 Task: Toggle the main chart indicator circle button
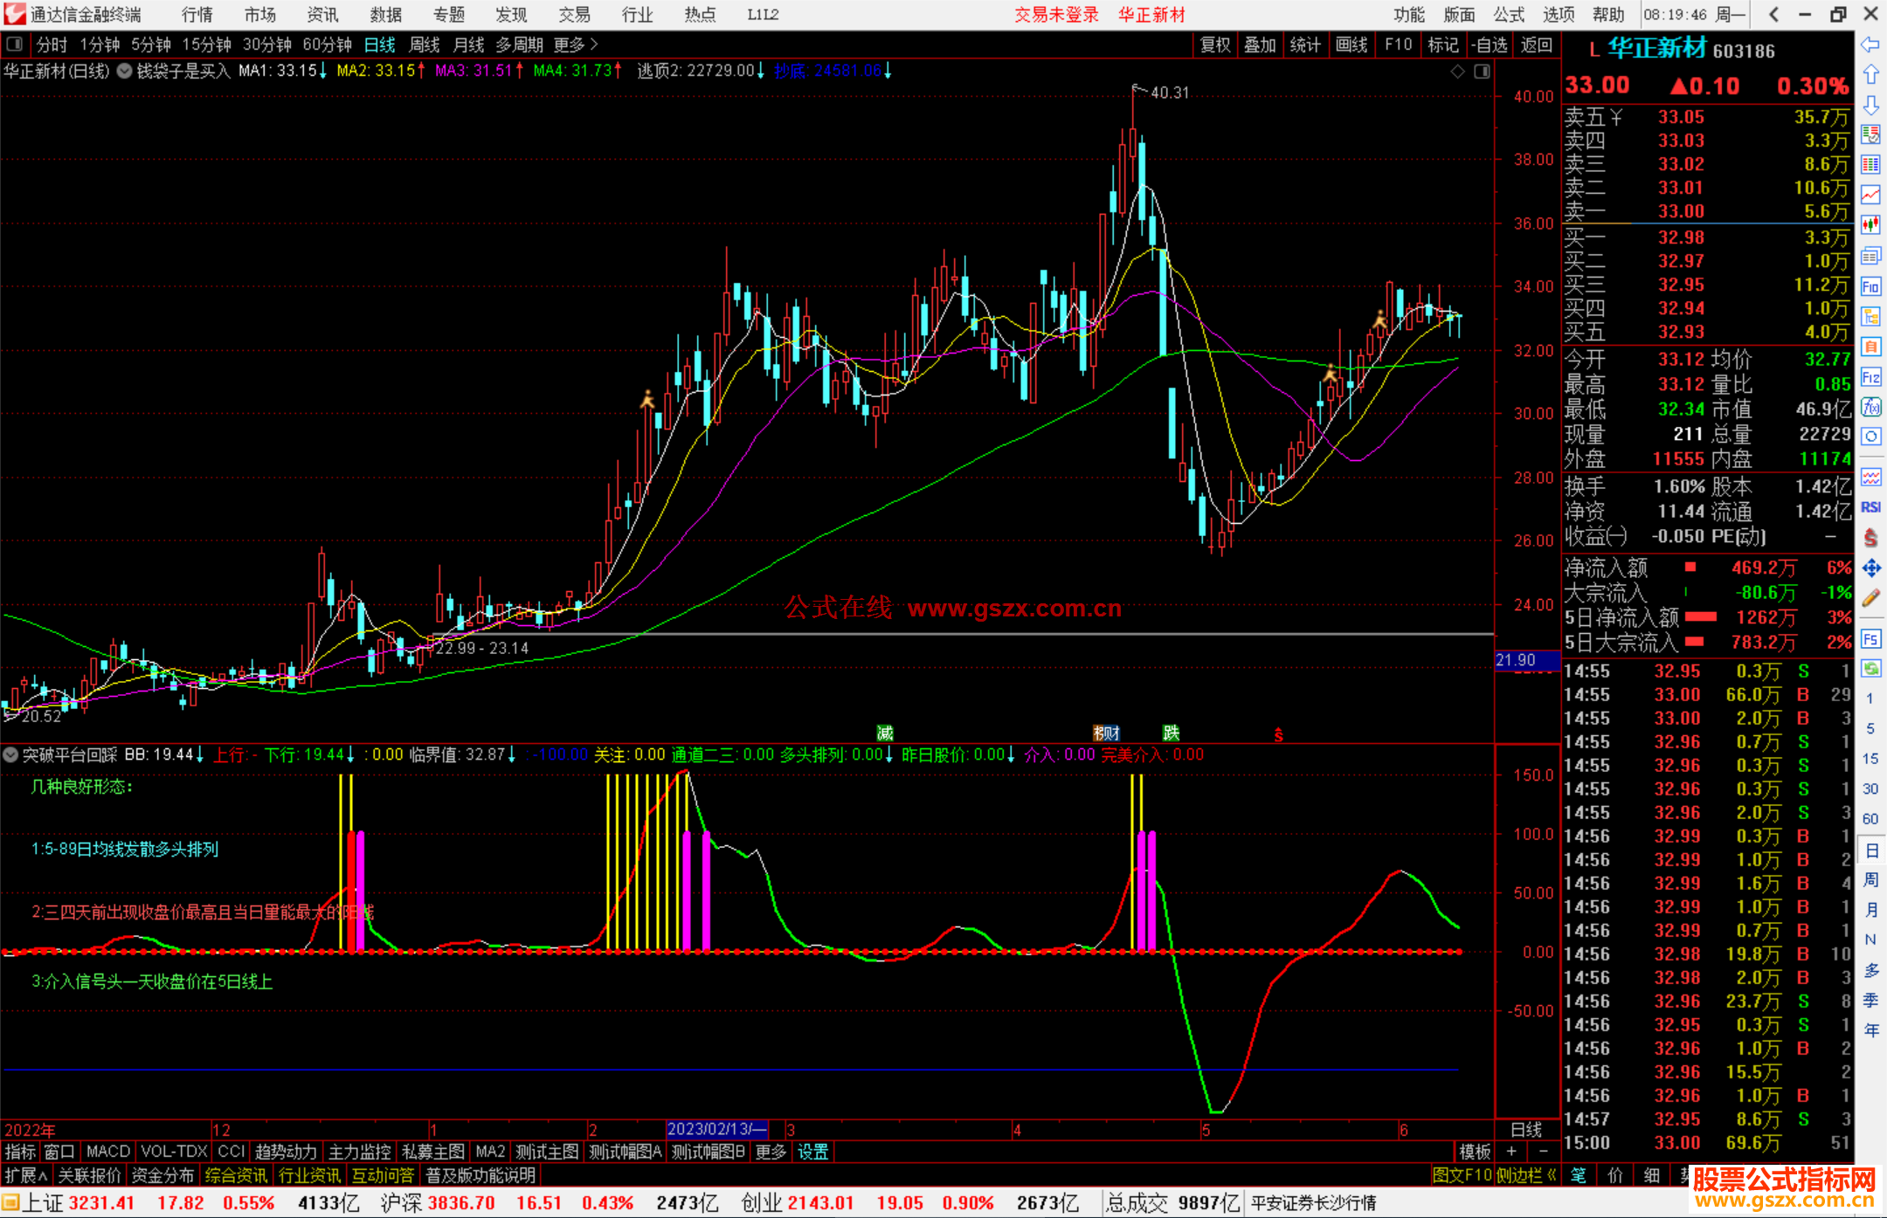click(124, 71)
